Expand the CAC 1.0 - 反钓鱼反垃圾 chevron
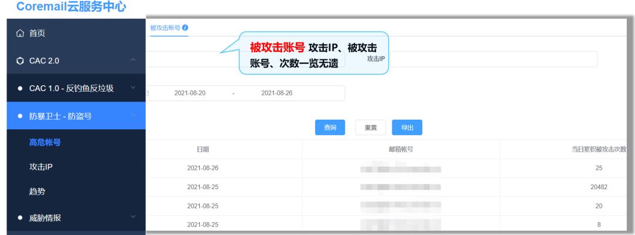 pos(133,88)
